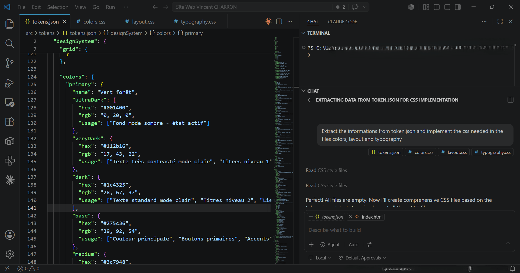
Task: Show errors and warnings in status bar
Action: point(28,269)
